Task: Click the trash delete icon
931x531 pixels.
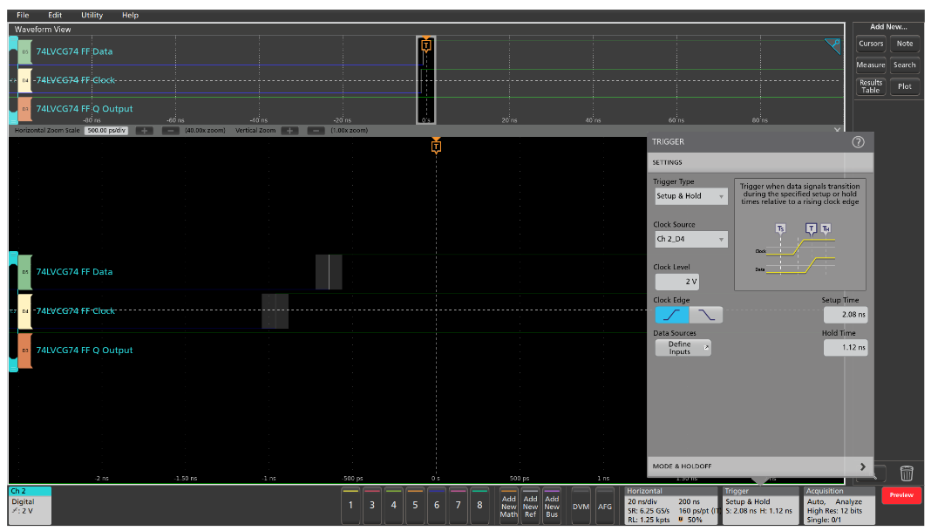Action: click(x=907, y=473)
